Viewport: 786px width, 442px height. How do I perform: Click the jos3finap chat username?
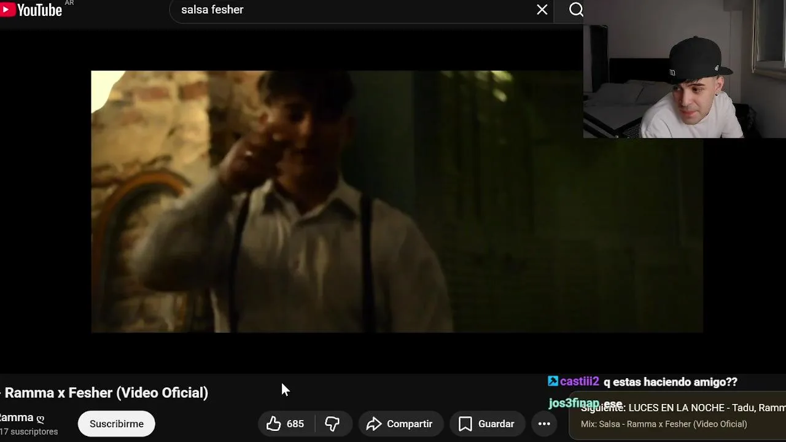[574, 403]
